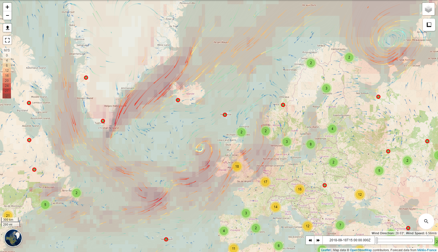Click the 300 km scale bar
Image resolution: width=438 pixels, height=252 pixels.
(x=10, y=220)
